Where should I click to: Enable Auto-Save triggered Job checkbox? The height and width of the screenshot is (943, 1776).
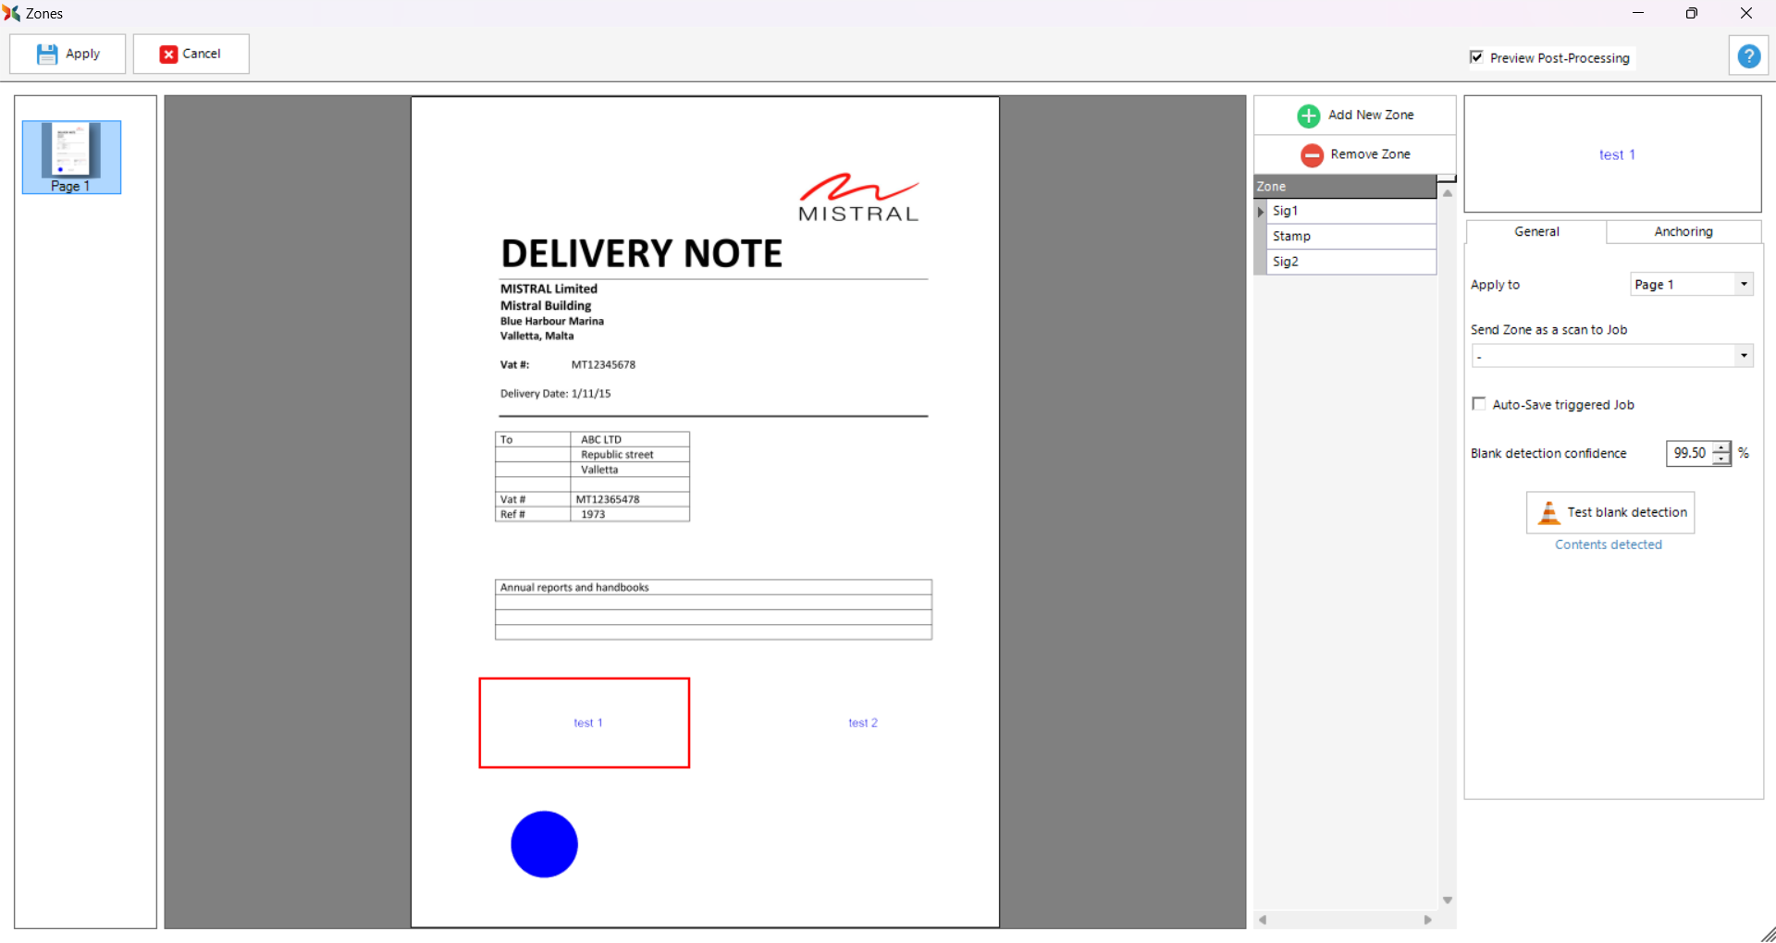tap(1478, 404)
